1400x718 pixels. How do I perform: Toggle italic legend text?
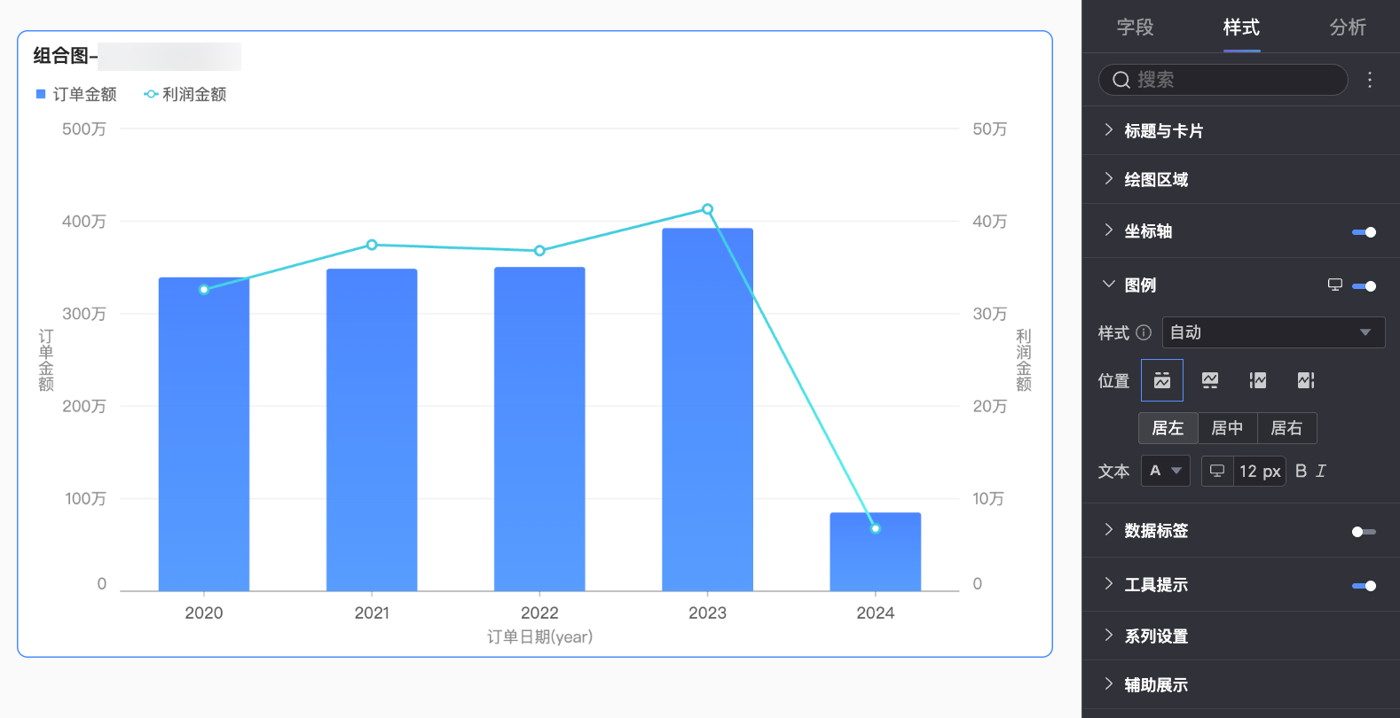(x=1321, y=471)
